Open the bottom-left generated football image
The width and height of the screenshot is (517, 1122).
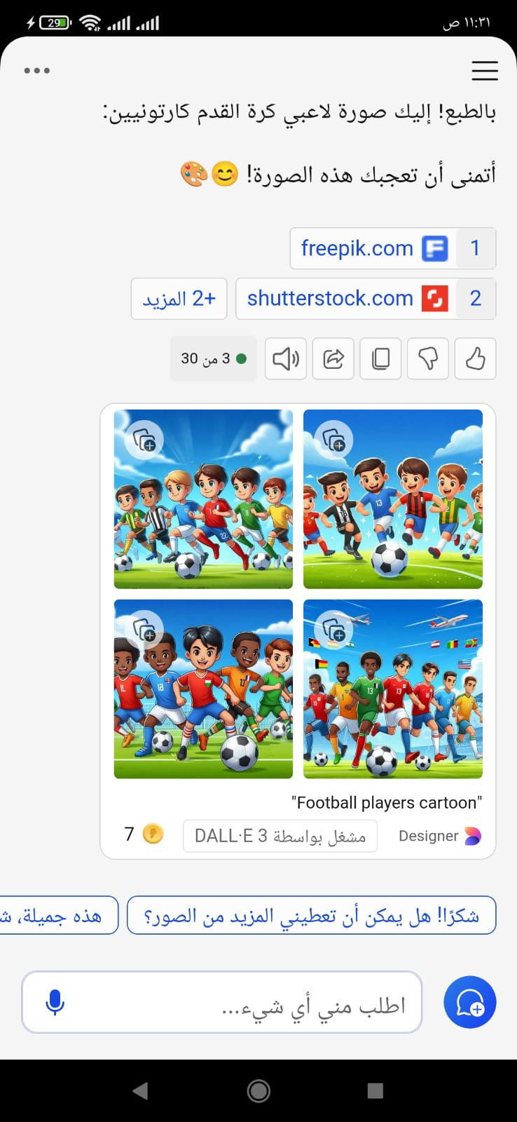pyautogui.click(x=203, y=689)
